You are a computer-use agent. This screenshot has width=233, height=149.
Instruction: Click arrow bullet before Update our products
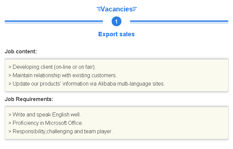[x=10, y=84]
